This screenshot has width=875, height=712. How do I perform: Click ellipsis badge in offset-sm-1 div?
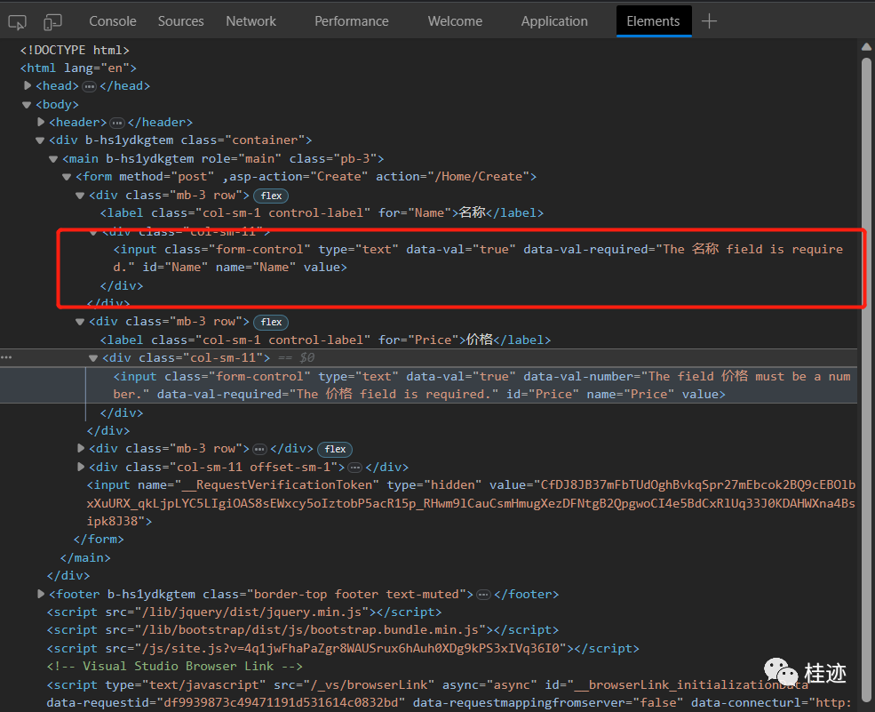tap(355, 468)
